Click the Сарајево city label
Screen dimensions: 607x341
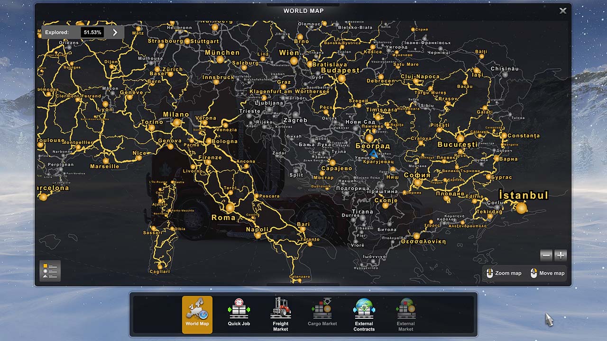pos(337,168)
